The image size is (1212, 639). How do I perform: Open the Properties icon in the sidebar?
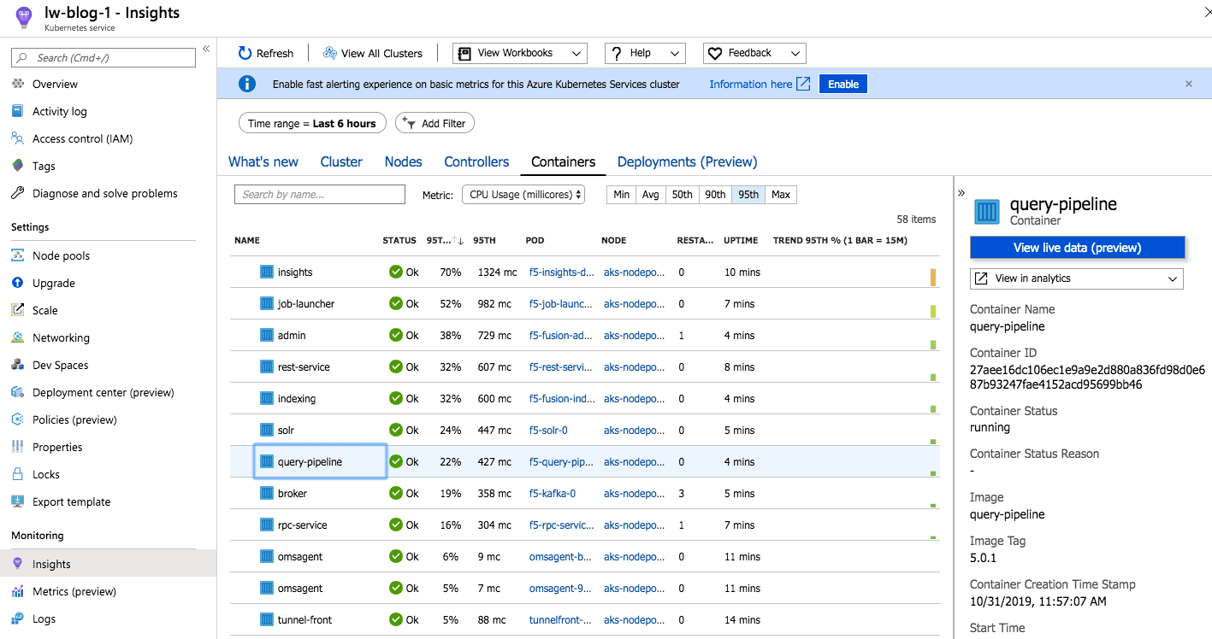(x=18, y=447)
